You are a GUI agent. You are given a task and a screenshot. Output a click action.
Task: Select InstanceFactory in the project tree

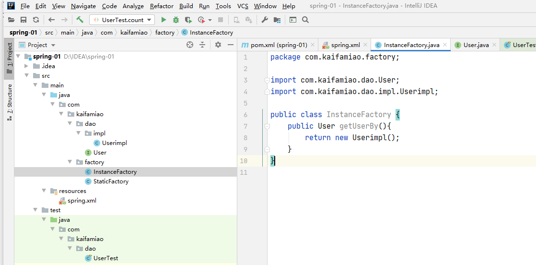(x=115, y=171)
